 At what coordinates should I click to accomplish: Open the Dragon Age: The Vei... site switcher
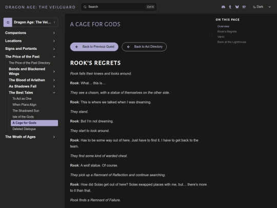tap(31, 22)
